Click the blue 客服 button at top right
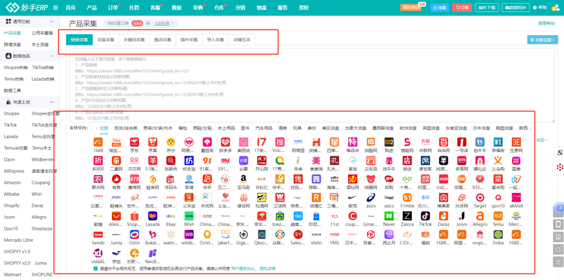 click(440, 7)
